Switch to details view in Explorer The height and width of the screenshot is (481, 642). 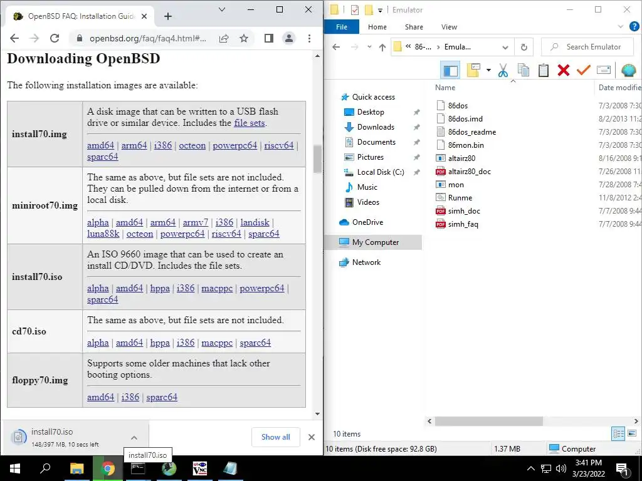click(618, 433)
